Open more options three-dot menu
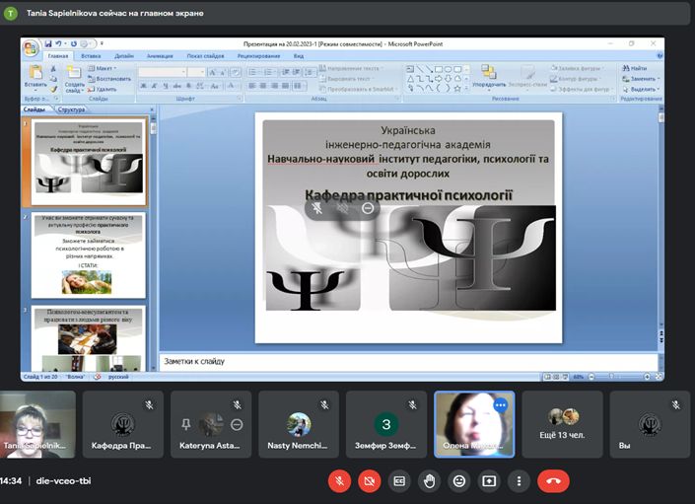695x504 pixels. tap(519, 481)
